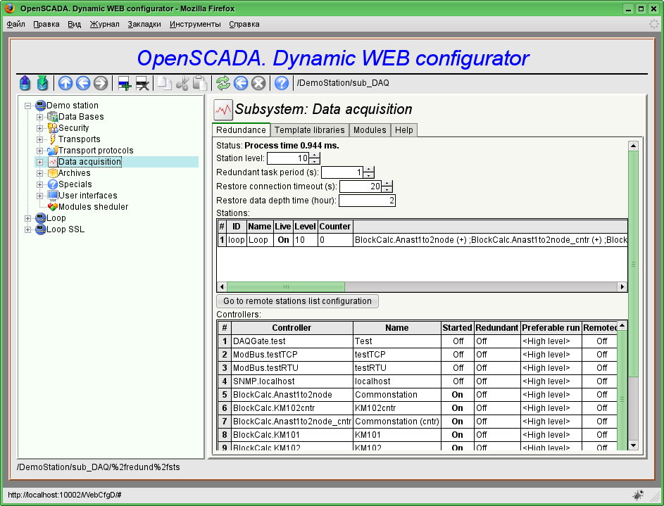Go back using the blue left arrow
The image size is (664, 506).
coord(83,83)
